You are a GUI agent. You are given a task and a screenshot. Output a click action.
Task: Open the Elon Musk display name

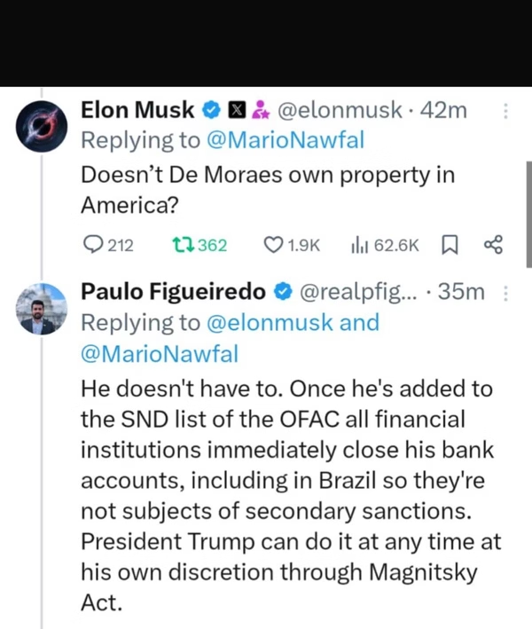coord(137,111)
